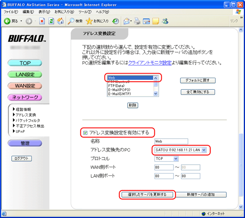The width and height of the screenshot is (245, 218).
Task: Toggle アドレス変換設定を有効にする checkbox
Action: point(85,133)
